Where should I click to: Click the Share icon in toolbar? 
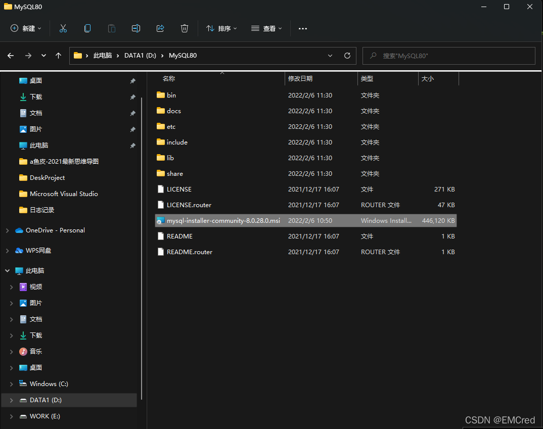pyautogui.click(x=160, y=28)
